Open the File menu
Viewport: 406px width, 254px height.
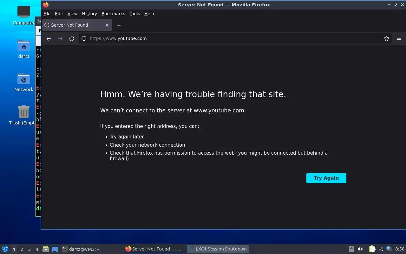tap(47, 14)
